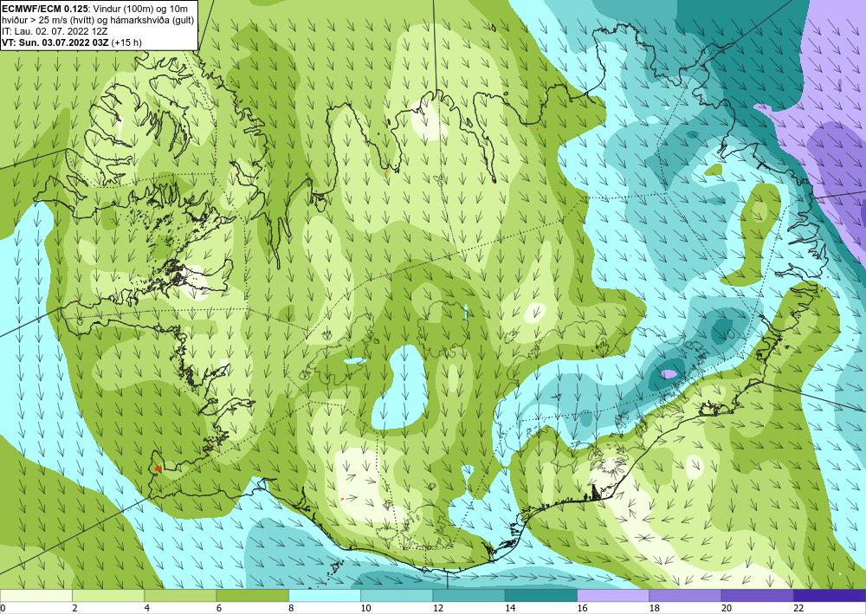
Task: Click the legend value label 16
Action: click(582, 608)
